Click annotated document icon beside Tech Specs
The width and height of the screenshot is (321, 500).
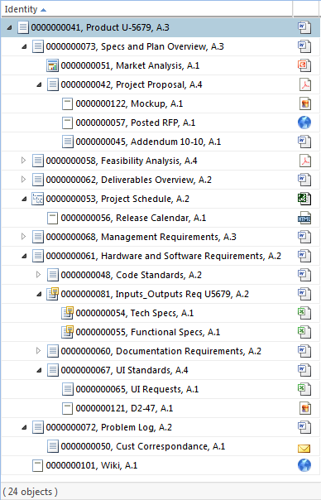pos(67,313)
